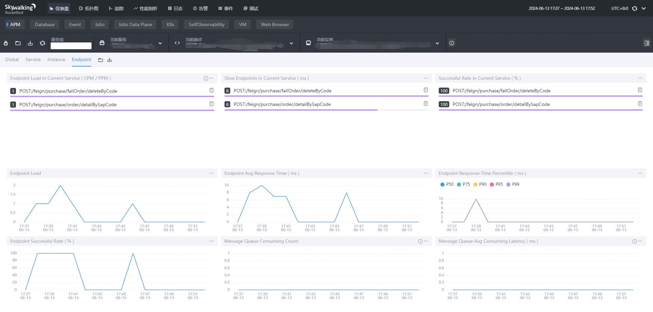The height and width of the screenshot is (312, 653).
Task: Select the K8s dashboard tab
Action: [170, 24]
